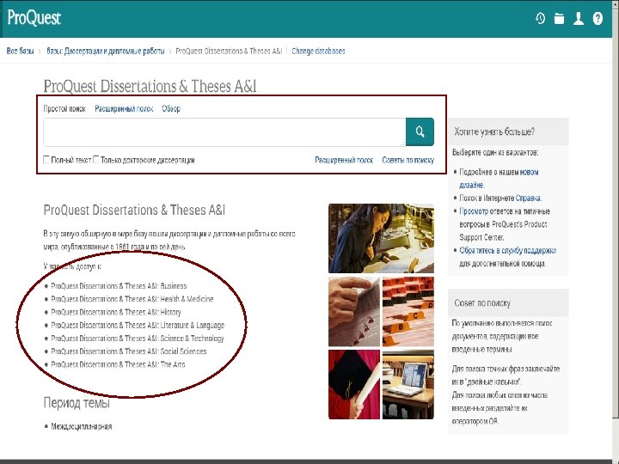Switch to Простой поиск tab
Viewport: 619px width, 464px height.
click(x=64, y=108)
